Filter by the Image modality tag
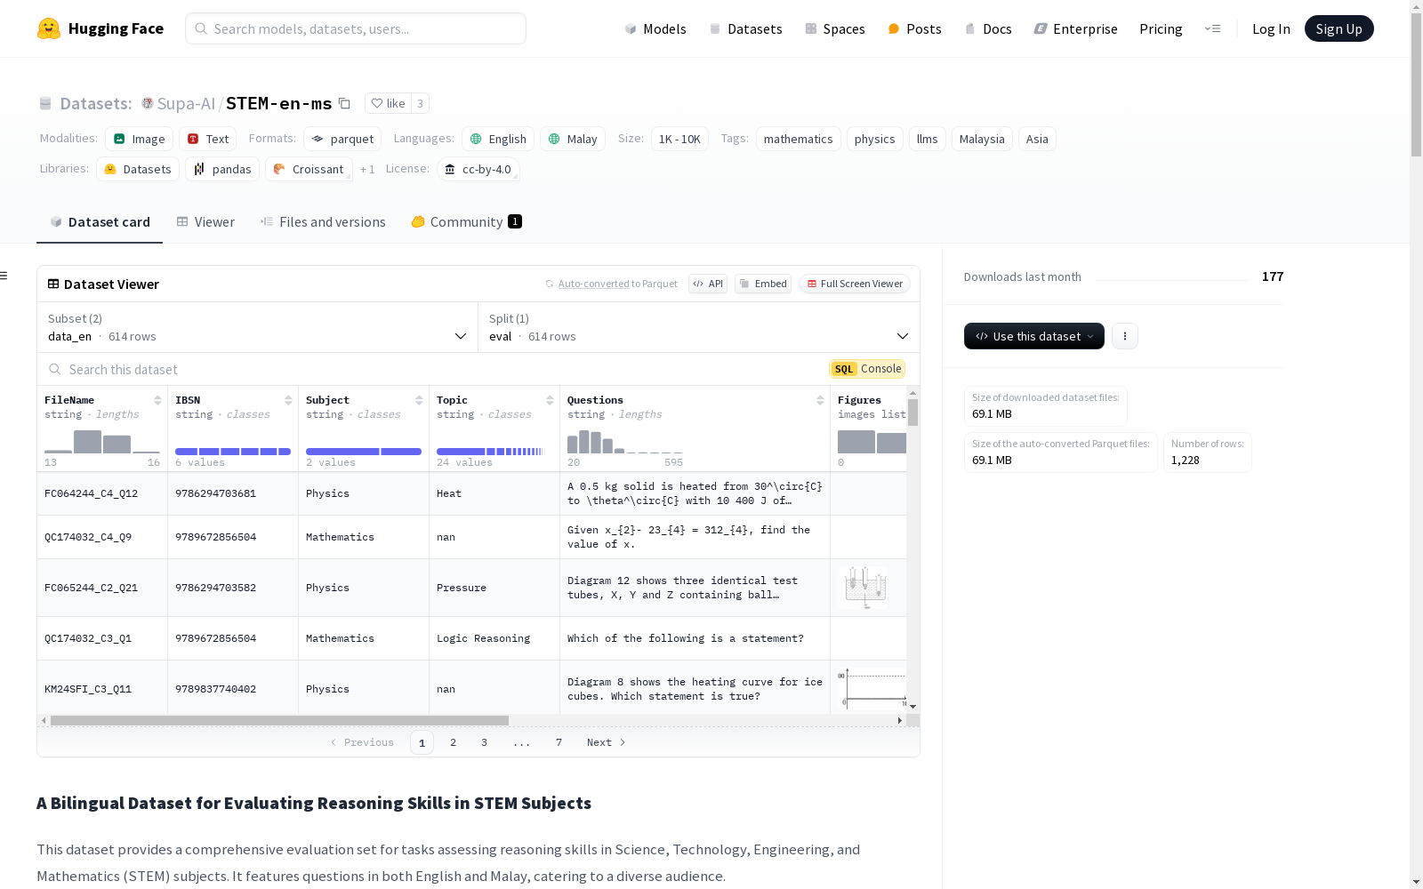The height and width of the screenshot is (889, 1423). (140, 139)
